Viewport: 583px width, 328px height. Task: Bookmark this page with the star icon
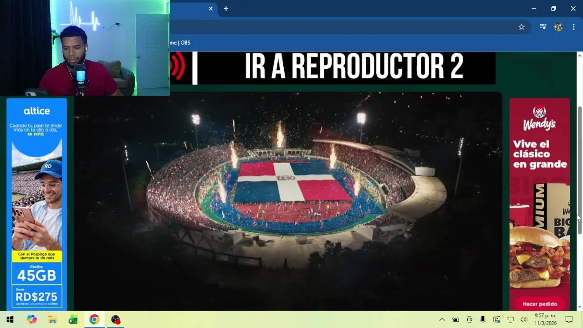pyautogui.click(x=522, y=27)
